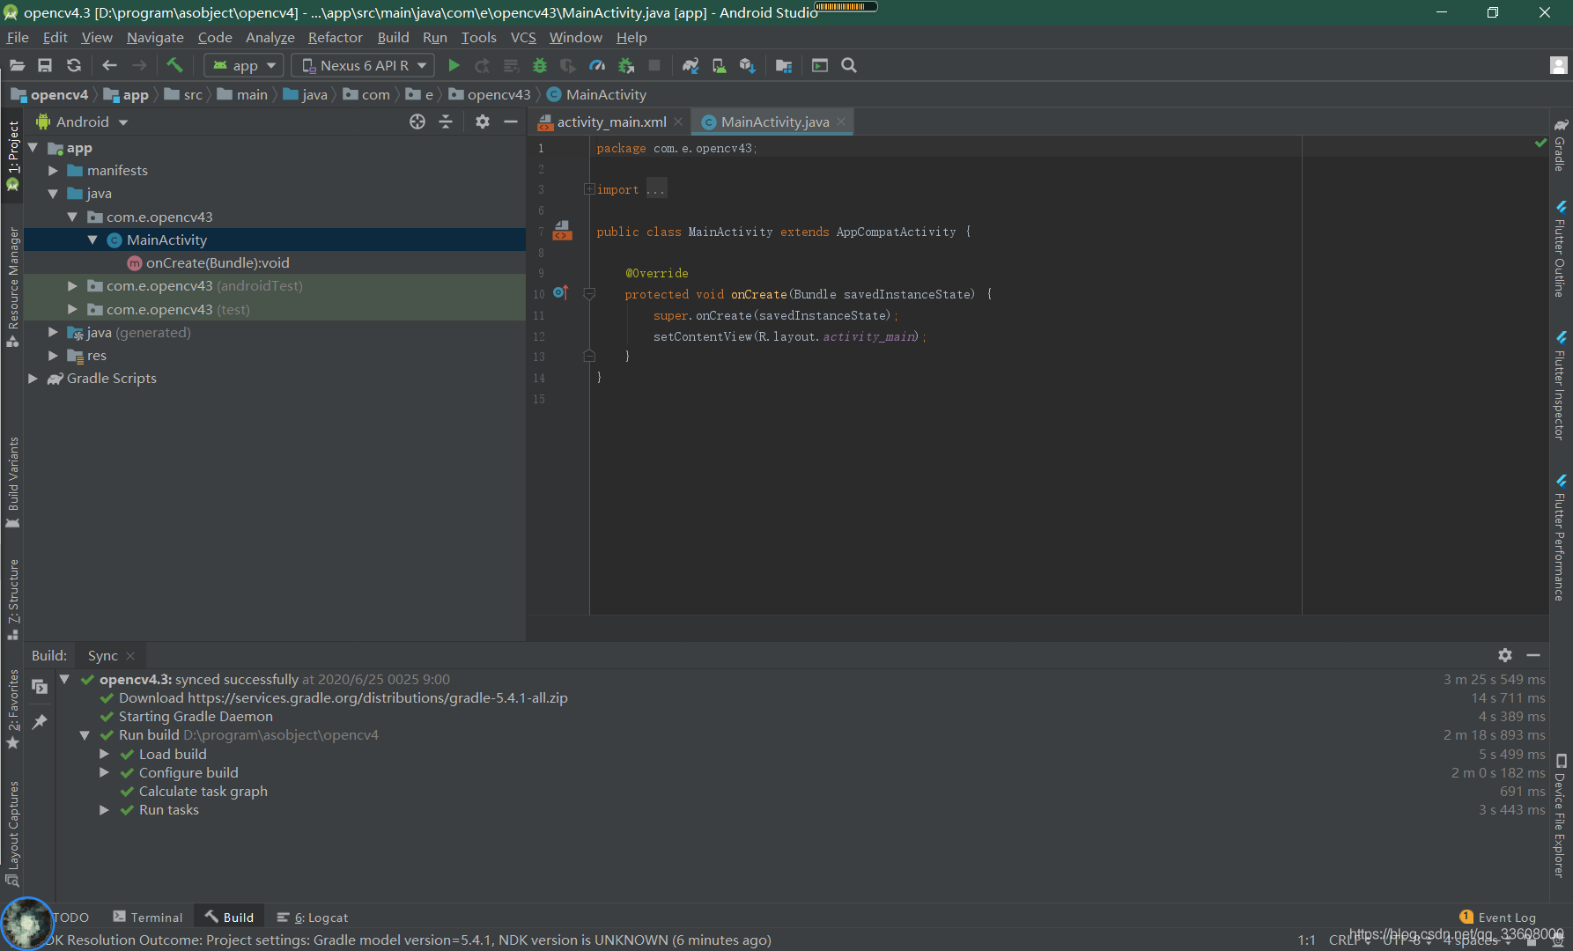1573x951 pixels.
Task: Expand the import fold on line 3
Action: tap(589, 189)
